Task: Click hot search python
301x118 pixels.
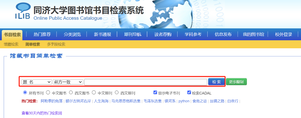Action: [x=184, y=101]
